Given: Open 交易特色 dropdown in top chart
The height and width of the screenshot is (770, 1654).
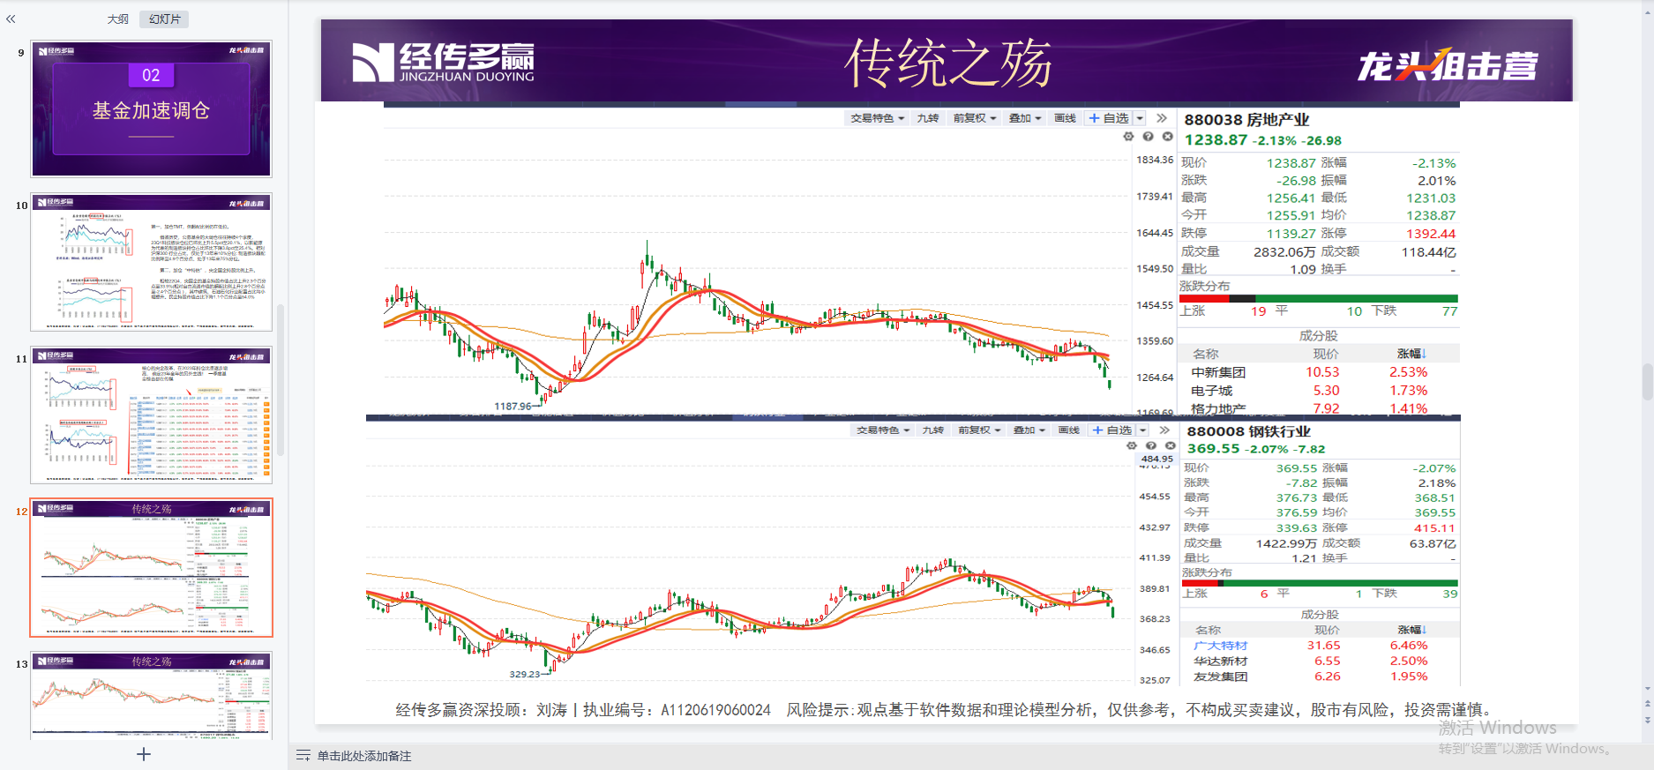Looking at the screenshot, I should pyautogui.click(x=877, y=118).
